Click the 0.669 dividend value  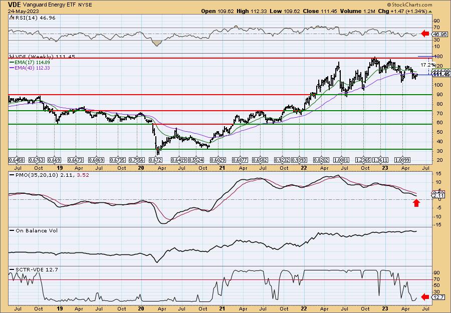pyautogui.click(x=54, y=160)
